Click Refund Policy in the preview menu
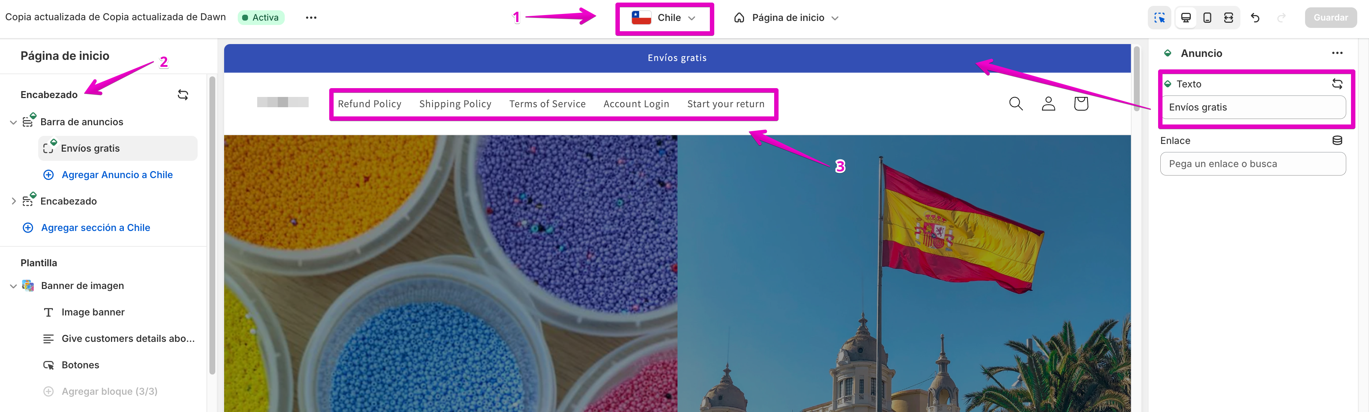The image size is (1369, 412). (369, 104)
